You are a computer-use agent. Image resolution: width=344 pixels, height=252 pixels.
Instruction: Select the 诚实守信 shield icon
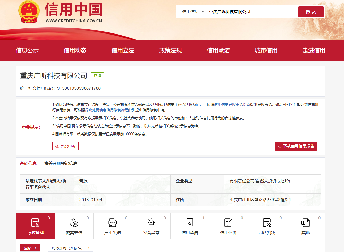[74, 223]
